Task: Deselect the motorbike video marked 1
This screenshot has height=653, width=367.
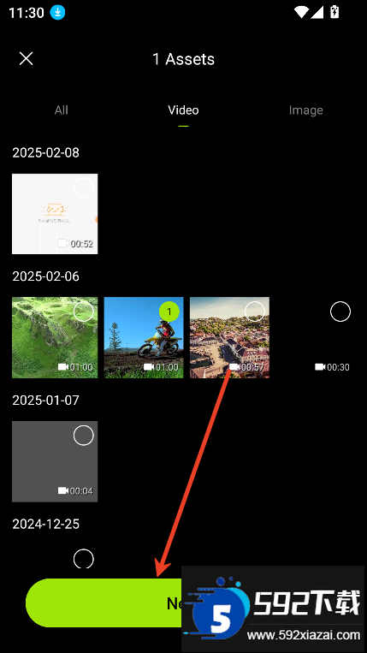Action: click(x=169, y=312)
